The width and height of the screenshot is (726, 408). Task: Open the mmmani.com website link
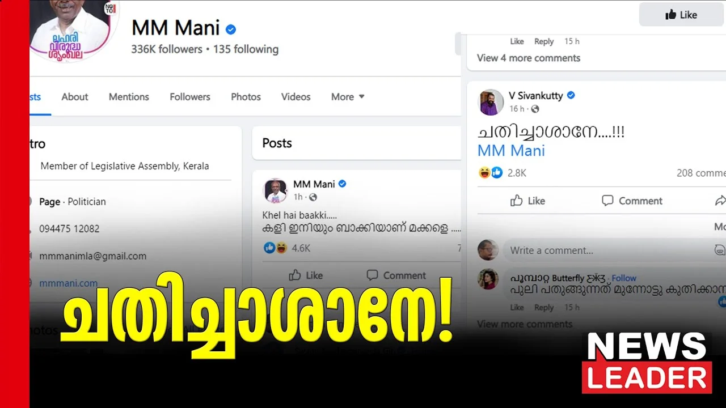tap(68, 283)
